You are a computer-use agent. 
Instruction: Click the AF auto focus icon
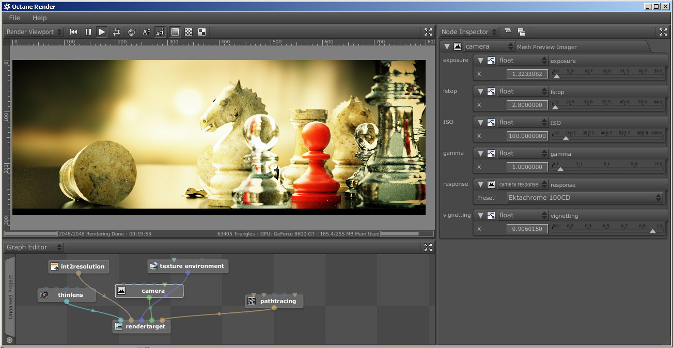pos(147,32)
